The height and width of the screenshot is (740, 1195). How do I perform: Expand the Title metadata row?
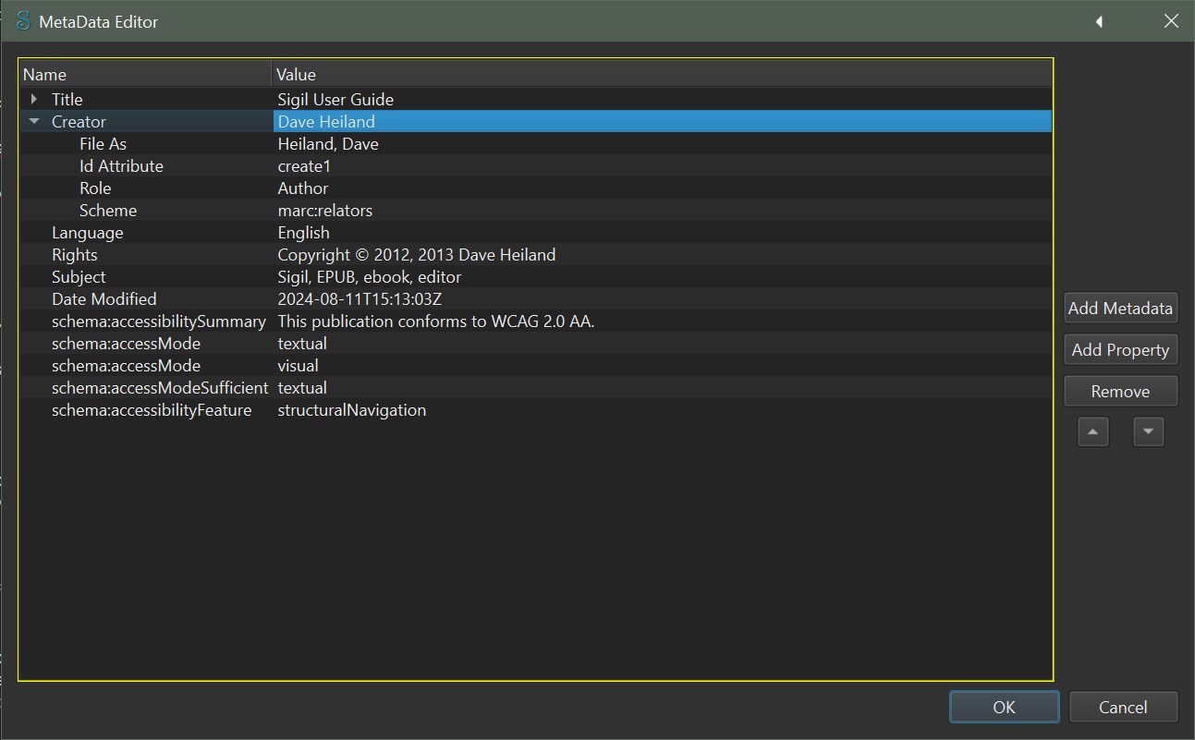click(34, 99)
